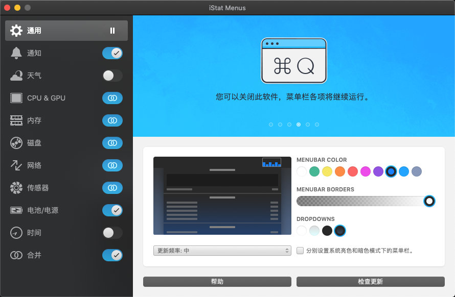The width and height of the screenshot is (455, 297).
Task: Click the menubar dropdown preview thumbnail
Action: 222,195
